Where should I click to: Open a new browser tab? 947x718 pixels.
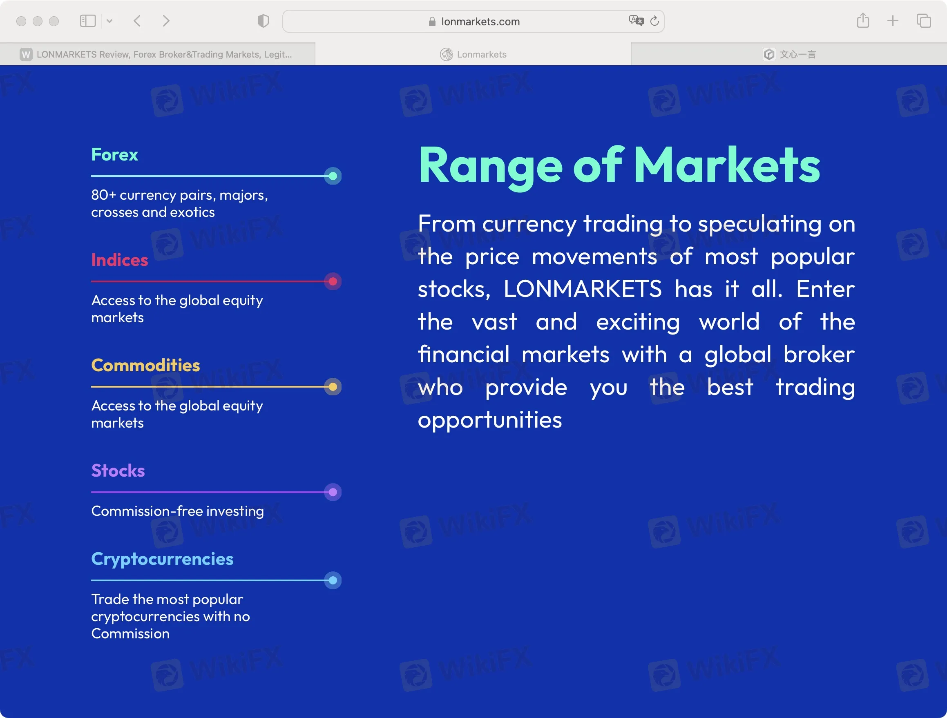(x=893, y=20)
